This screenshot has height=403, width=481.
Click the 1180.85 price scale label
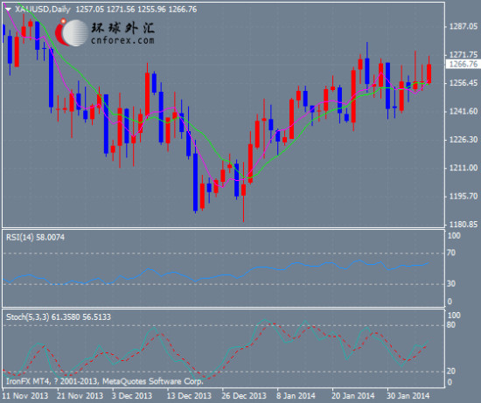click(x=464, y=225)
